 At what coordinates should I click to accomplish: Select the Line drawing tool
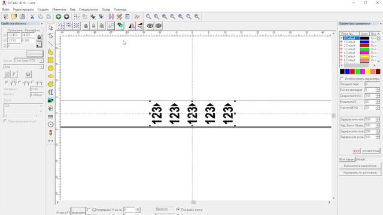tap(50, 44)
